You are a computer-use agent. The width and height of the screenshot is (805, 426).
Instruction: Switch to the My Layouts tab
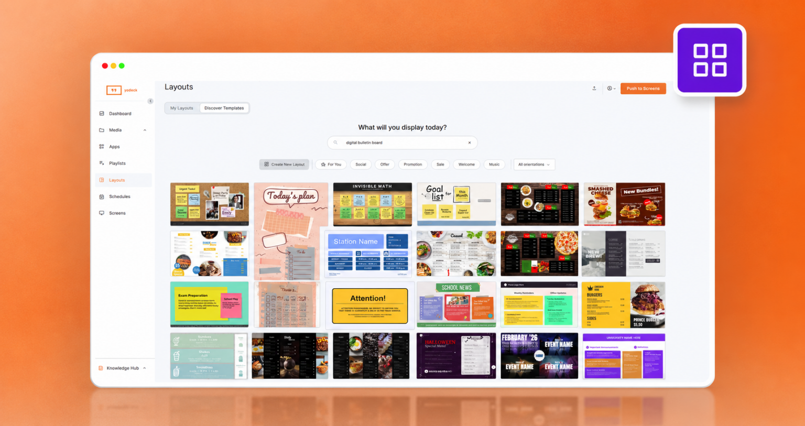(x=182, y=108)
